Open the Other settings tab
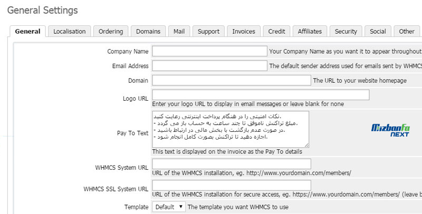 click(x=407, y=32)
